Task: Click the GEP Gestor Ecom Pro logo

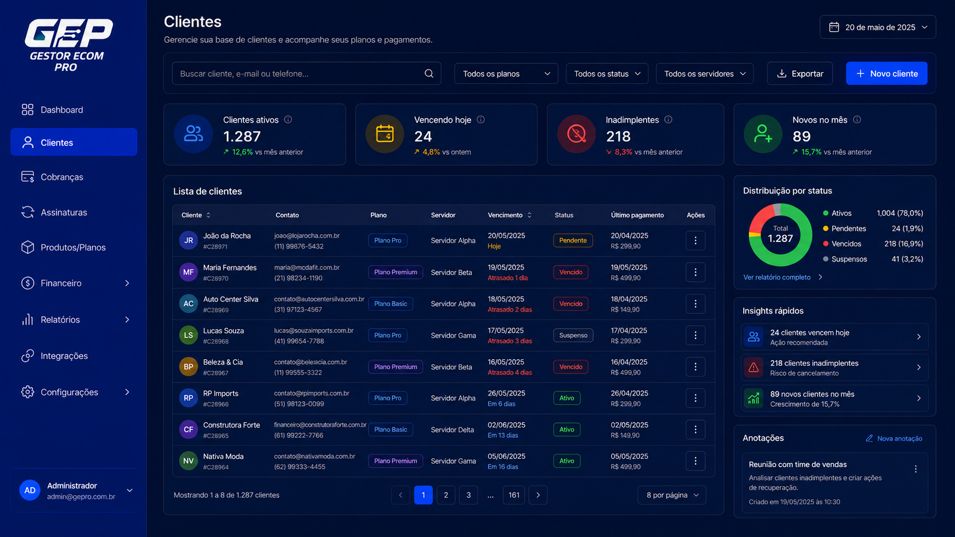Action: click(68, 46)
